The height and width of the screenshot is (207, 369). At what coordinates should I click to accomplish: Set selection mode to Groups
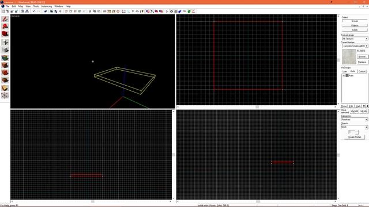click(355, 21)
